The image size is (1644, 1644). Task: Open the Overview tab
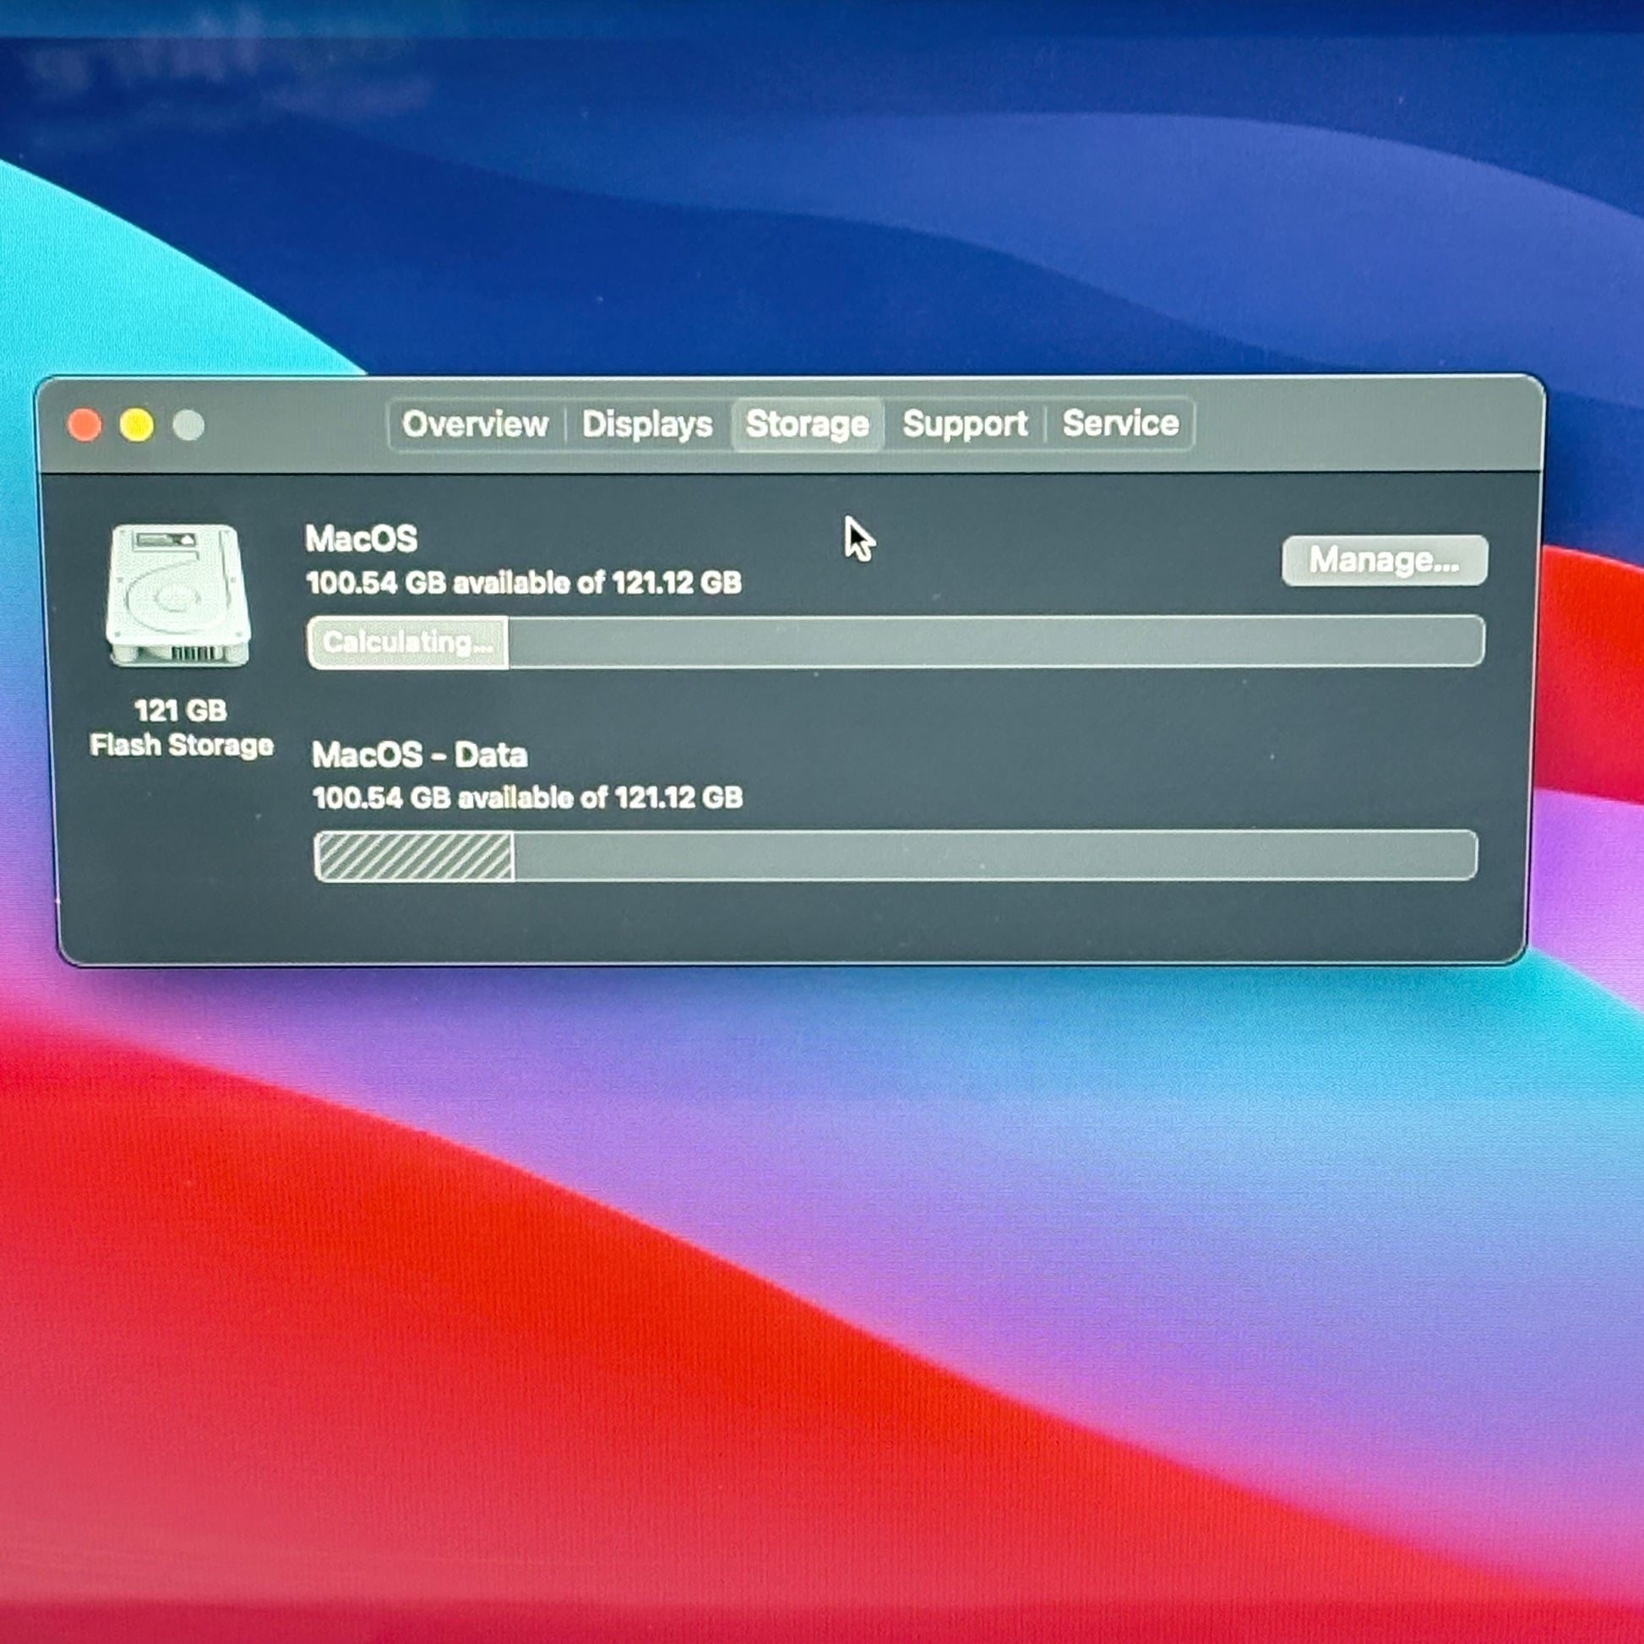(x=475, y=424)
